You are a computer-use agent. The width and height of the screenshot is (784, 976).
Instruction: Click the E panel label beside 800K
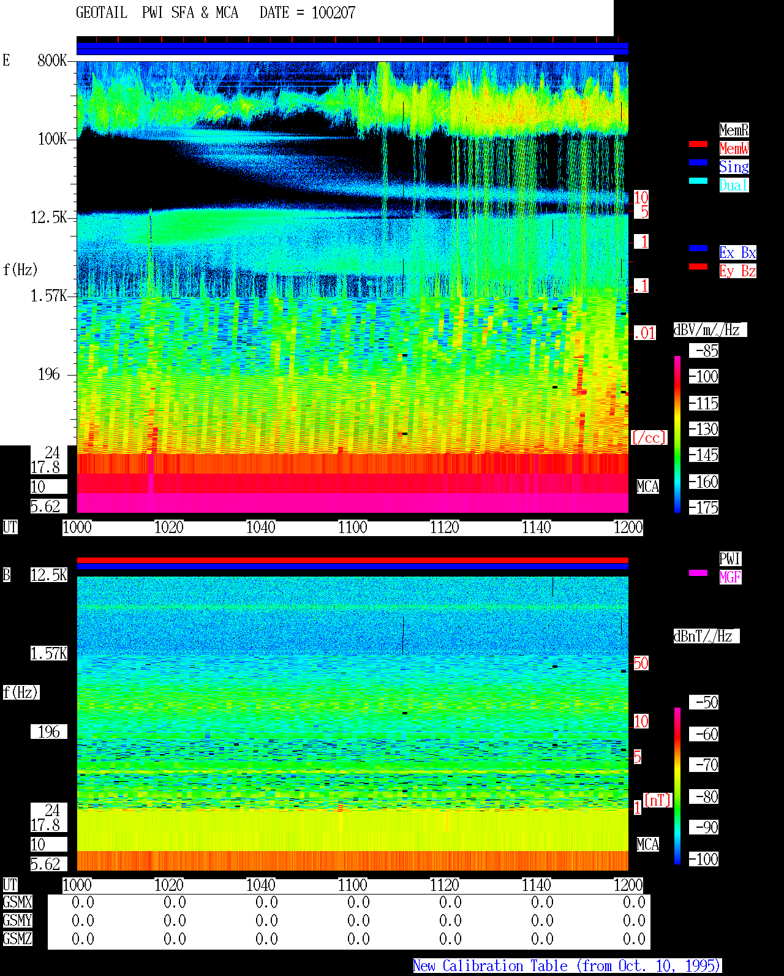pos(6,60)
